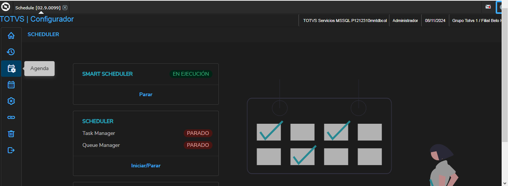
Task: Open the calendar grid icon in the sidebar
Action: coord(11,85)
